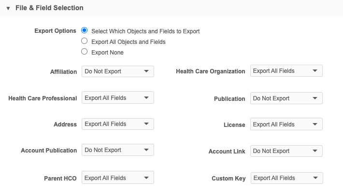Click the Health Care Organization field label
This screenshot has width=343, height=194.
pyautogui.click(x=210, y=71)
